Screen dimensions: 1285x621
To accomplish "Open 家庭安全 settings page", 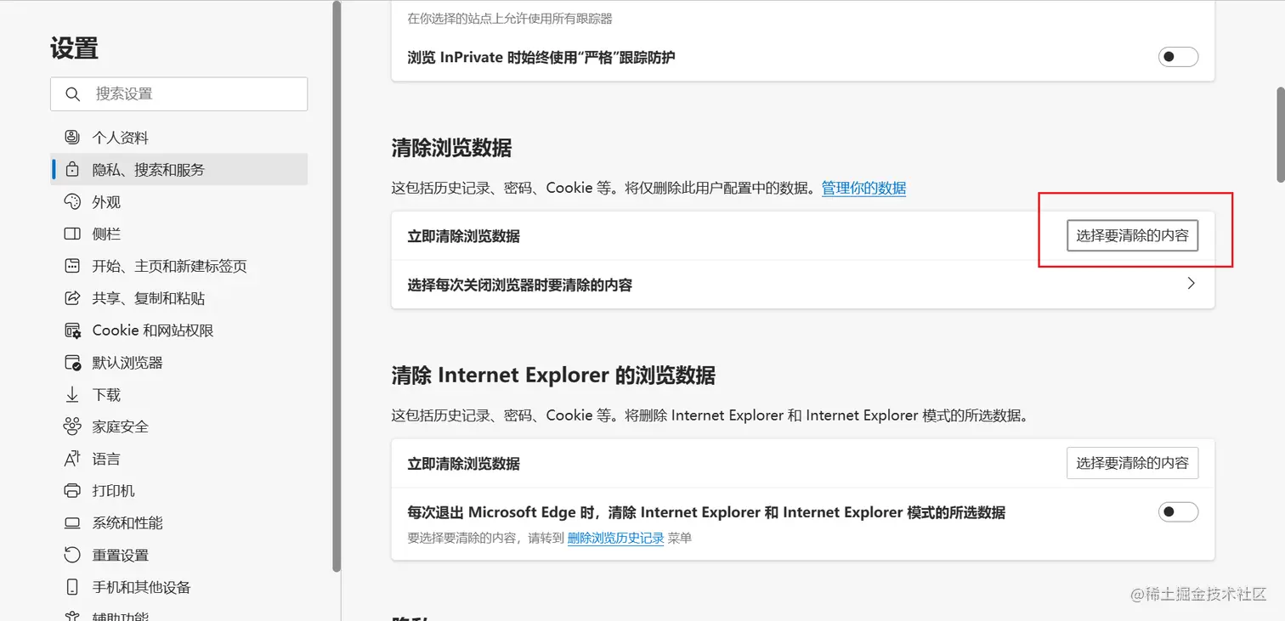I will 179,426.
